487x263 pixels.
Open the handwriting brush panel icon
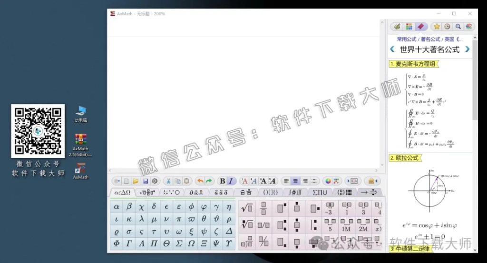point(397,27)
